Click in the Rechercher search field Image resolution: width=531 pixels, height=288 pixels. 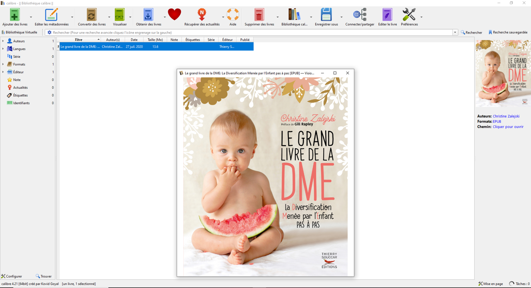click(249, 32)
